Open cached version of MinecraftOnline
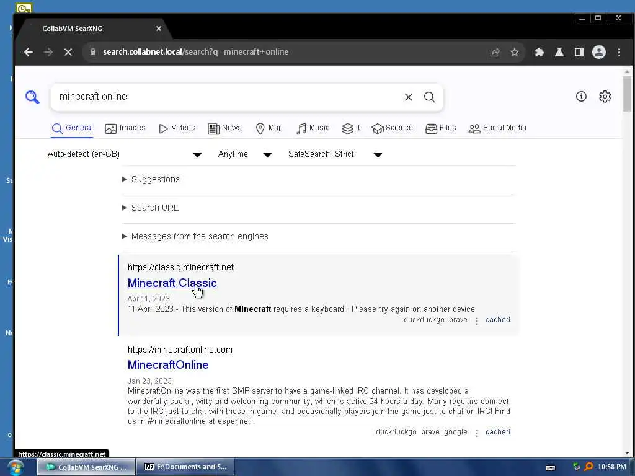 tap(498, 432)
